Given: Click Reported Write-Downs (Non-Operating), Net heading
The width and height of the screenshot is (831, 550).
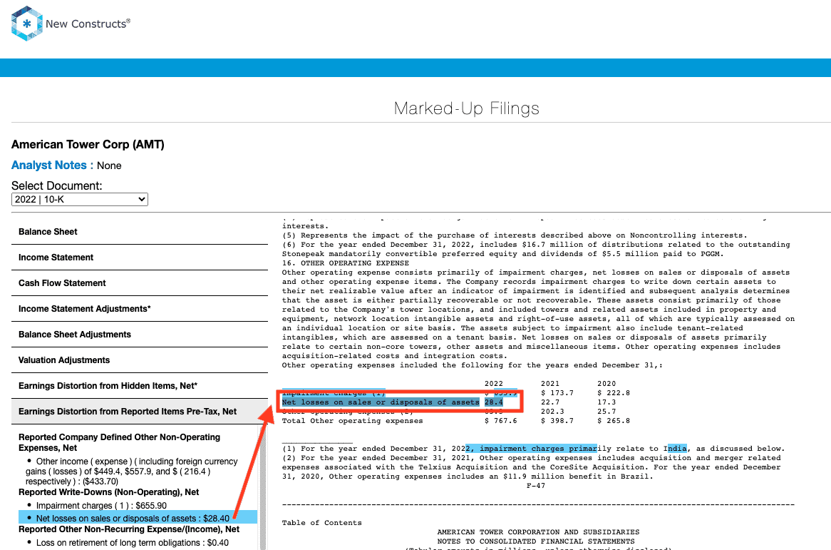Looking at the screenshot, I should (108, 492).
